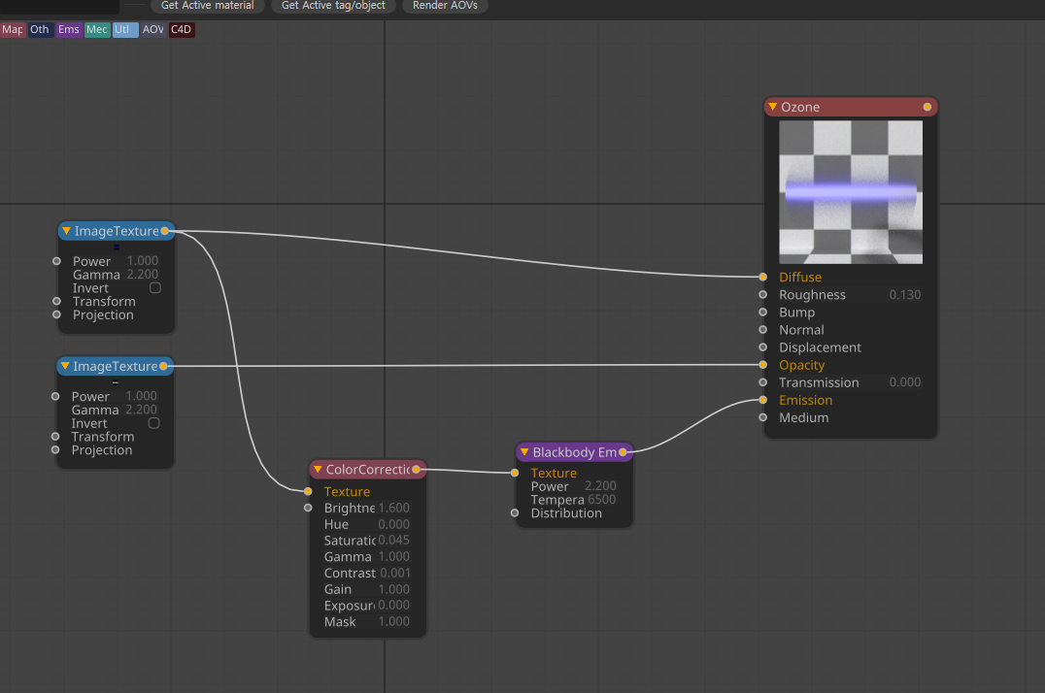Click the Get Active material button

[x=207, y=6]
